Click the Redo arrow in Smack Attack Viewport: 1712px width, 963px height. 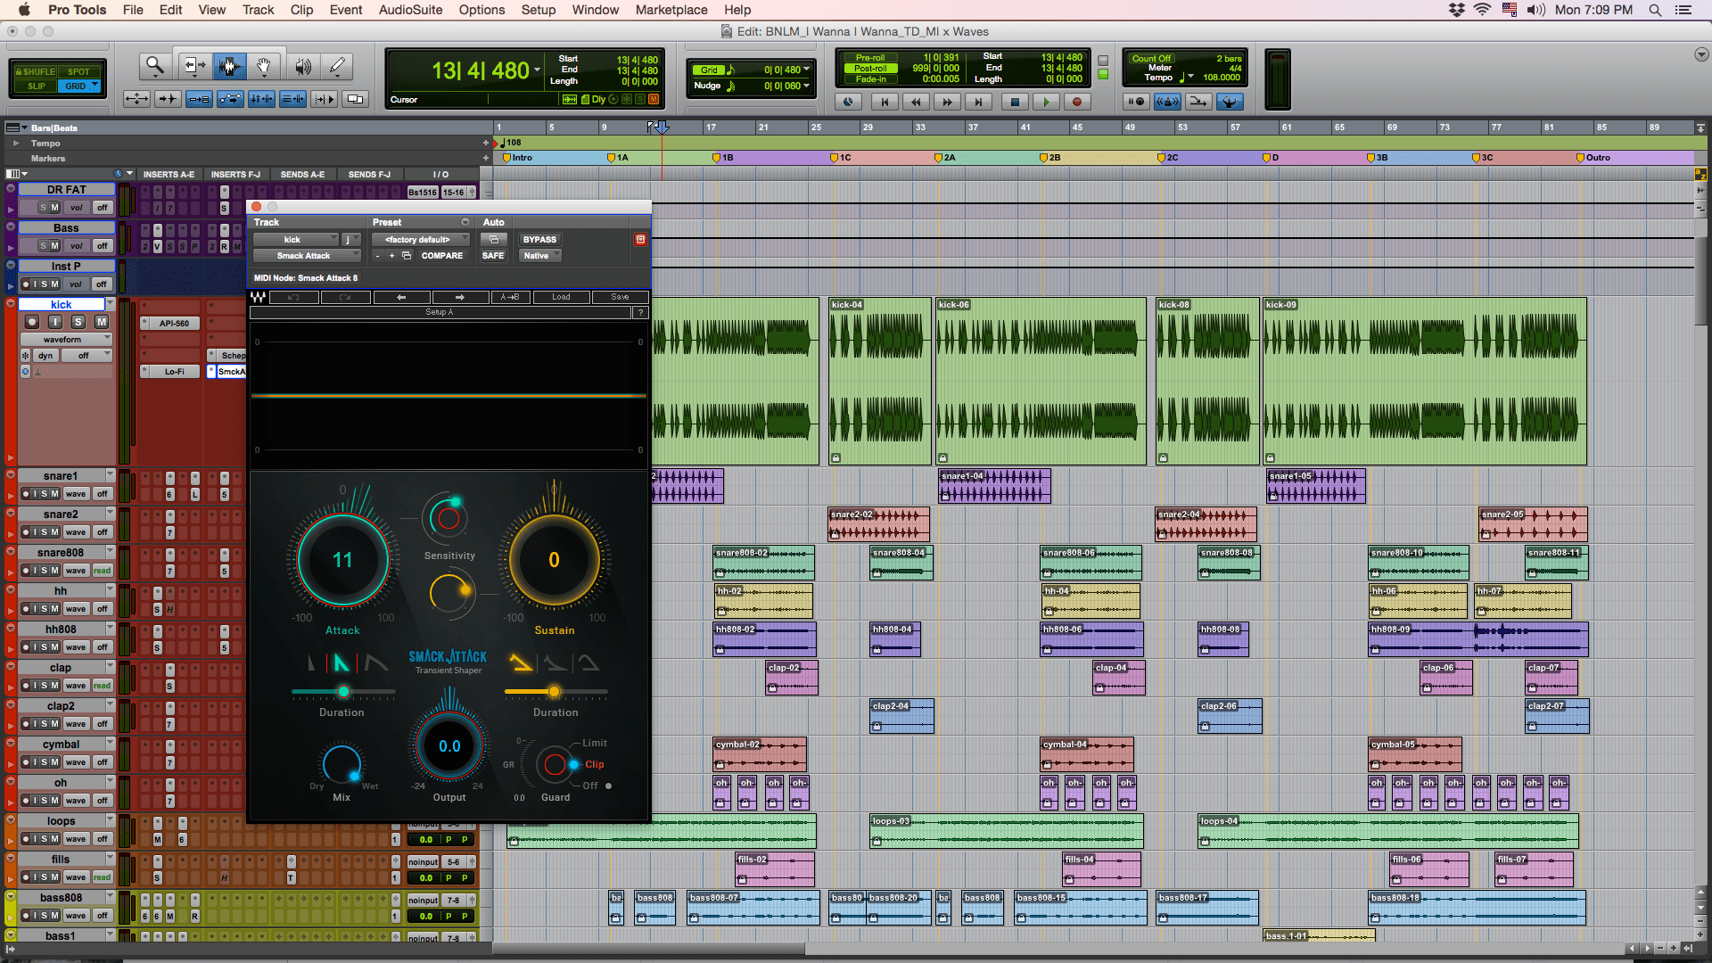tap(345, 297)
